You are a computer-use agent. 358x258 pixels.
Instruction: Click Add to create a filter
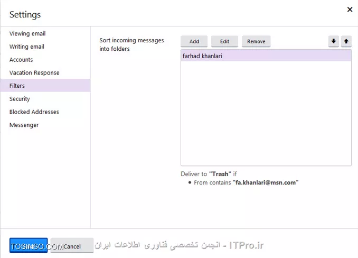coord(194,41)
